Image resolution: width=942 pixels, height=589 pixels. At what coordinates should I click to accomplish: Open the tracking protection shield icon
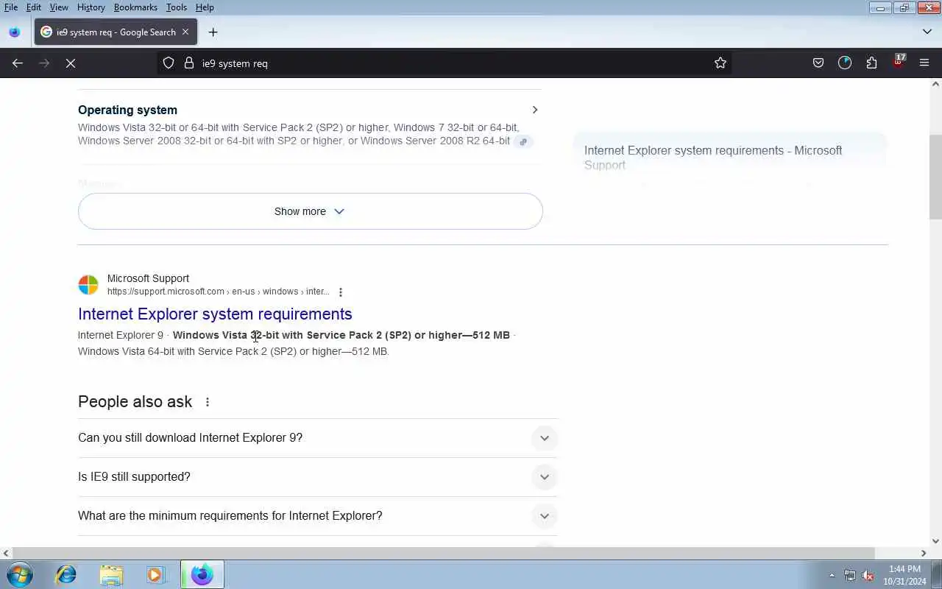[x=169, y=63]
